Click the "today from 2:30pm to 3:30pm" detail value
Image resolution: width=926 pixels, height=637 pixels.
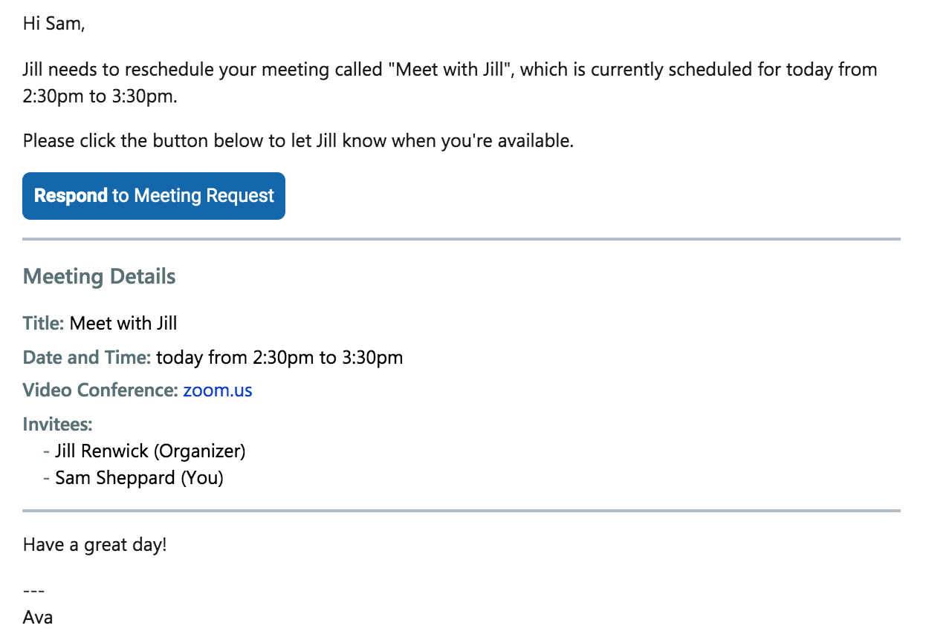(x=279, y=358)
